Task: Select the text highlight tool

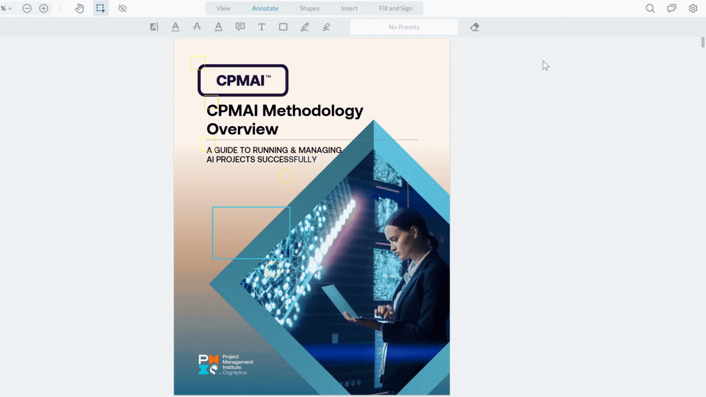Action: click(154, 27)
